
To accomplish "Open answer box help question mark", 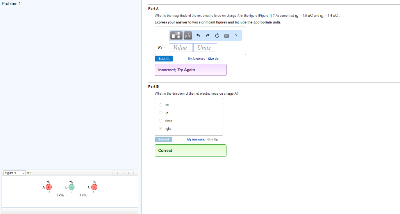I will (236, 36).
